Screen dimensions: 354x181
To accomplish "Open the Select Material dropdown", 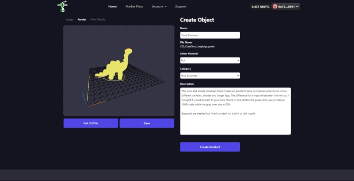I will click(x=210, y=60).
